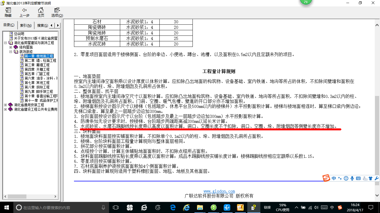This screenshot has width=380, height=213.
Task: Click the 隐藏 (Hide) toolbar button
Action: coord(8,12)
